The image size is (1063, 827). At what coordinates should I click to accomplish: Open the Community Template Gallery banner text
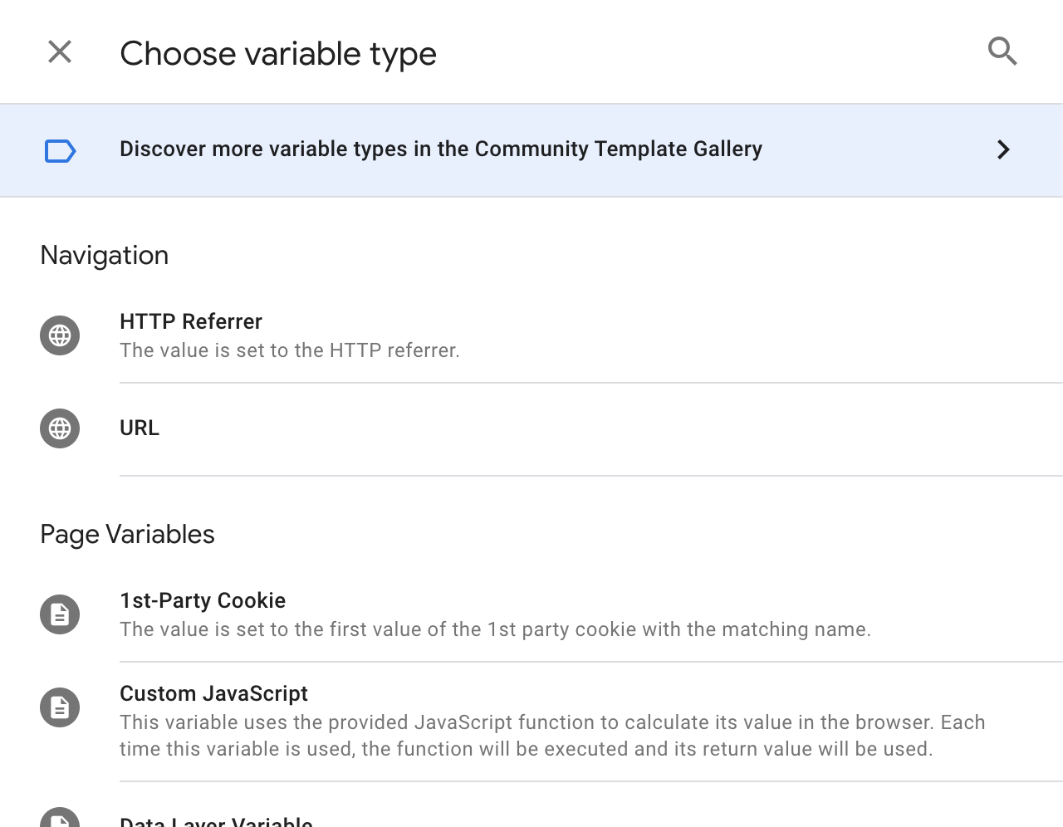click(x=440, y=149)
